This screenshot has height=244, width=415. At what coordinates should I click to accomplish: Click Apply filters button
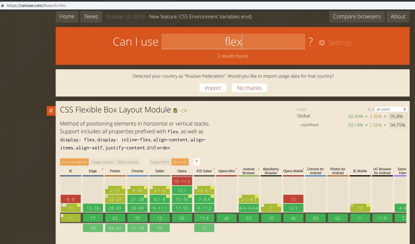(x=160, y=162)
